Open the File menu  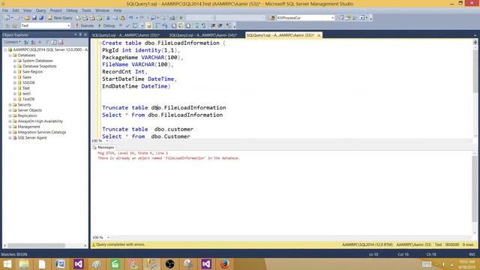pyautogui.click(x=5, y=10)
